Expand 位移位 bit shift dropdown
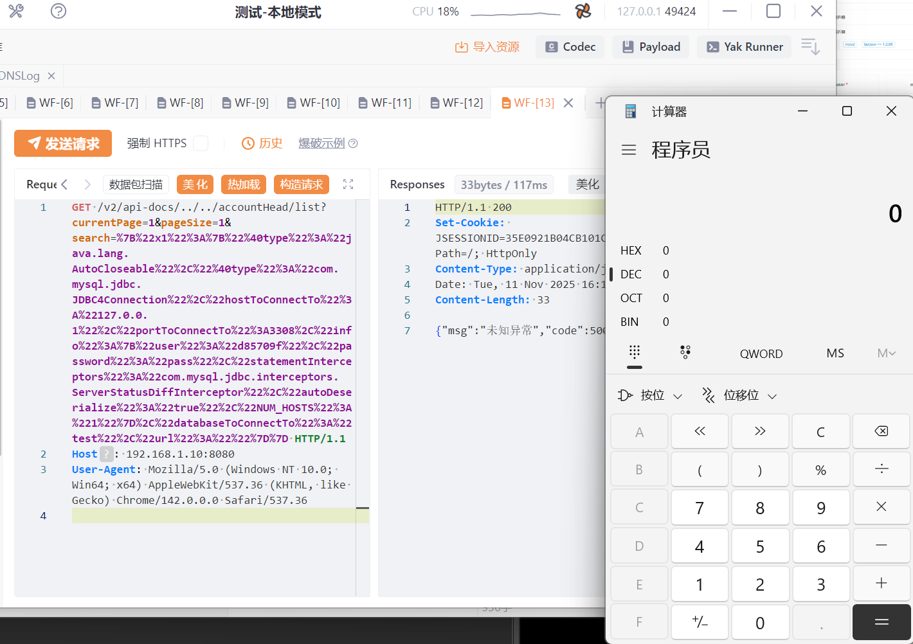Image resolution: width=913 pixels, height=644 pixels. (740, 395)
